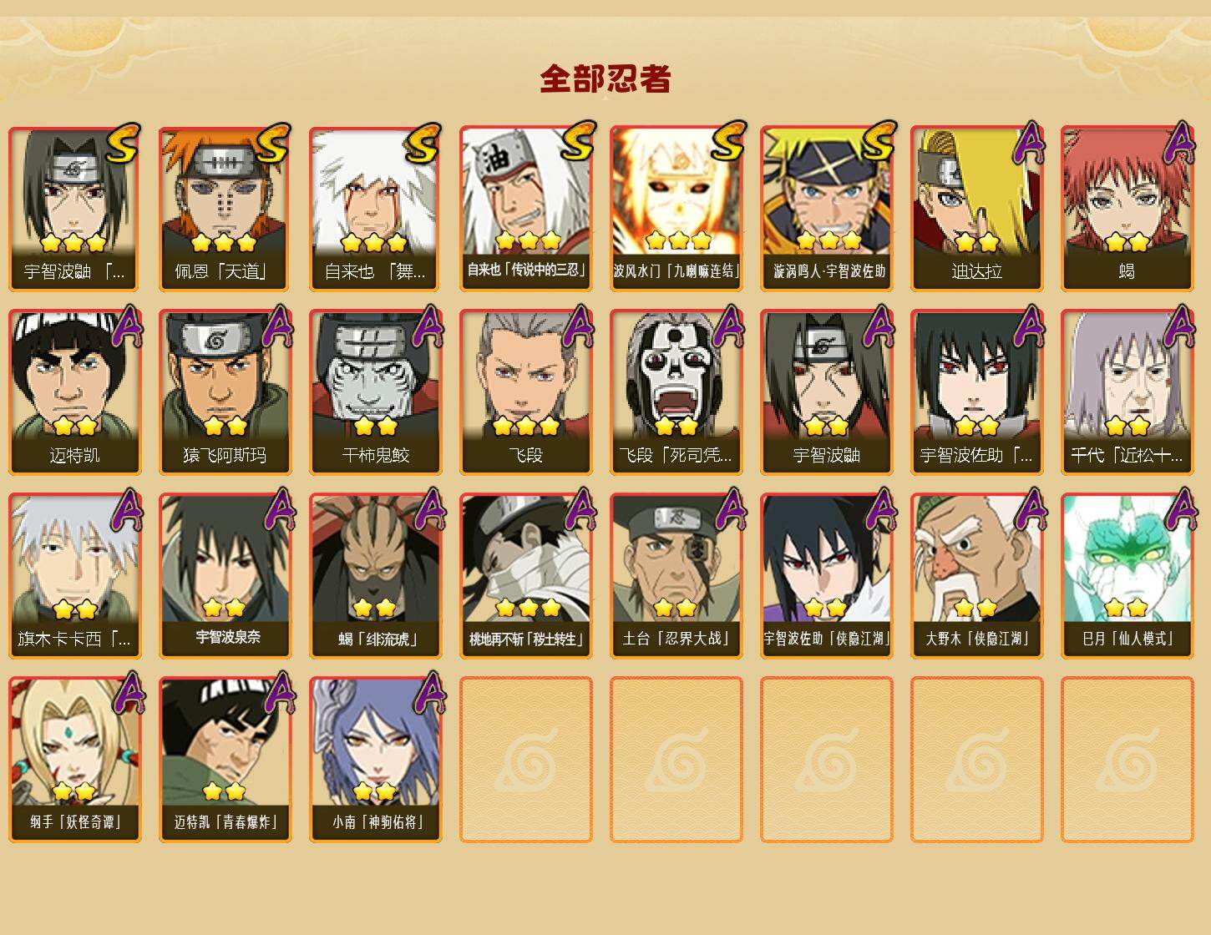Select the 猿飞阿斯玛 card
This screenshot has width=1211, height=935.
(x=225, y=392)
